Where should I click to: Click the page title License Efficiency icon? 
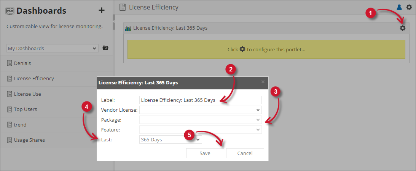pyautogui.click(x=122, y=8)
